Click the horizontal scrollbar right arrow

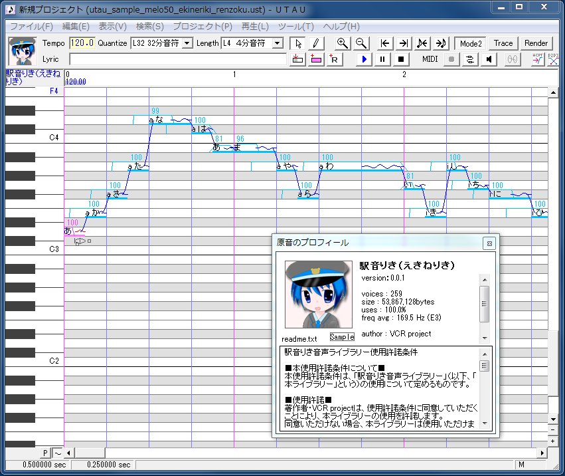(x=542, y=453)
